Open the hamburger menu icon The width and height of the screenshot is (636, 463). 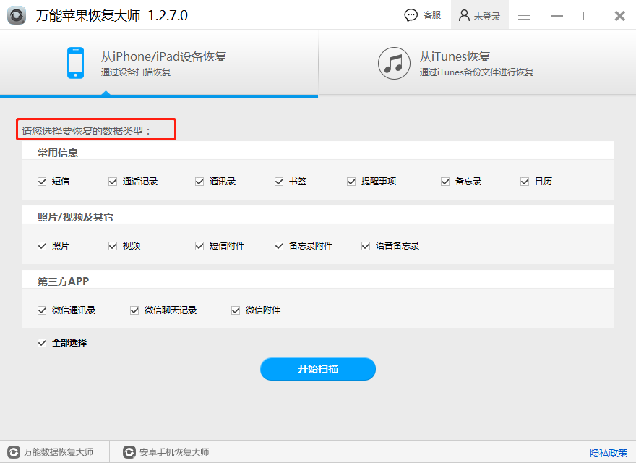(x=524, y=15)
